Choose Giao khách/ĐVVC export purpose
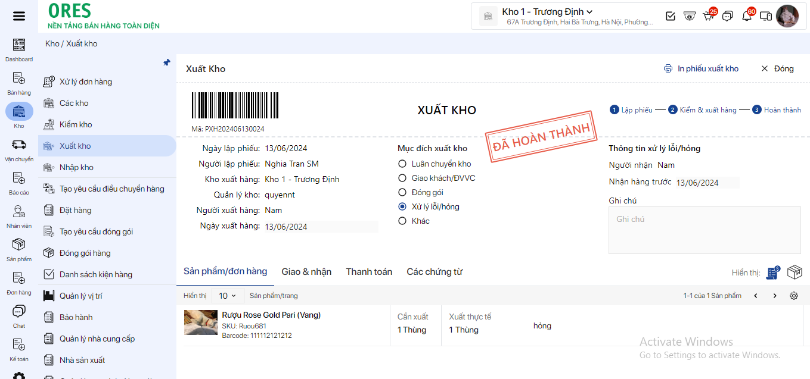Image resolution: width=810 pixels, height=379 pixels. coord(402,178)
